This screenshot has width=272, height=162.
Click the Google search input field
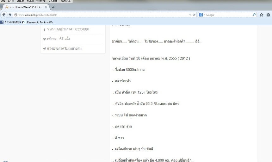point(228,15)
